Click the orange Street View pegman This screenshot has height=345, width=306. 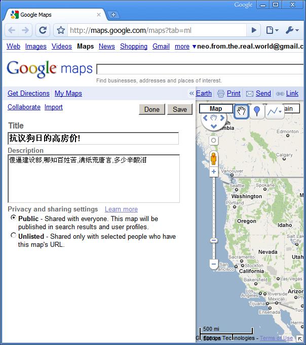point(213,158)
